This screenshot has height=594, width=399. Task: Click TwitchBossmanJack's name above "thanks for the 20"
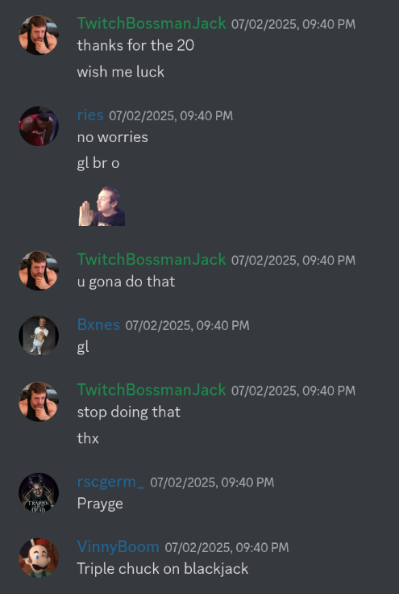(x=152, y=23)
